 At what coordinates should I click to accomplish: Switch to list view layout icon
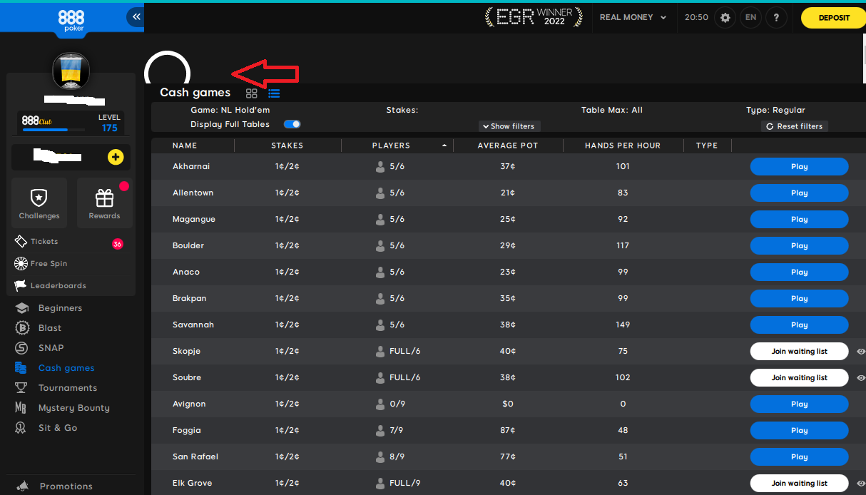[x=274, y=93]
